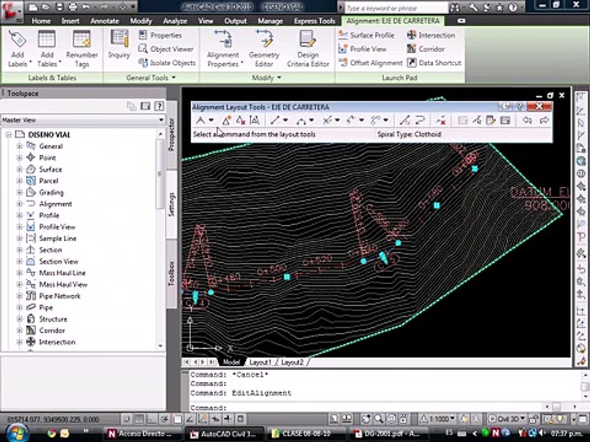Open Add Tables tool
Viewport: 590px width, 442px height.
point(47,49)
